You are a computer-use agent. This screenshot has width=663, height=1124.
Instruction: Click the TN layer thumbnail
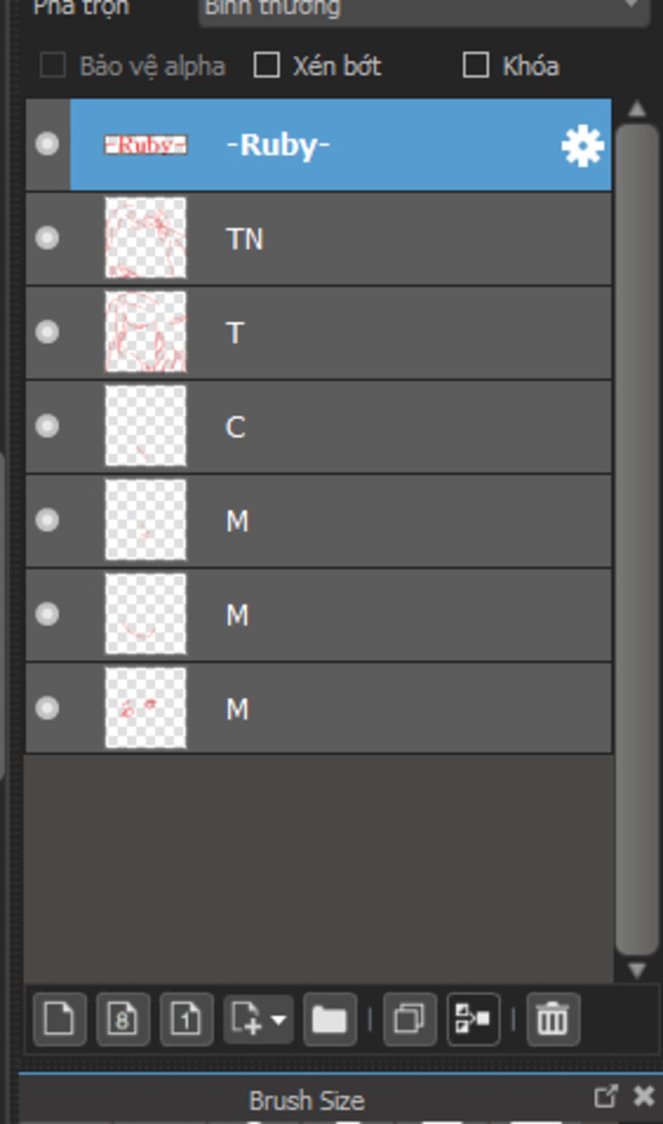[146, 238]
